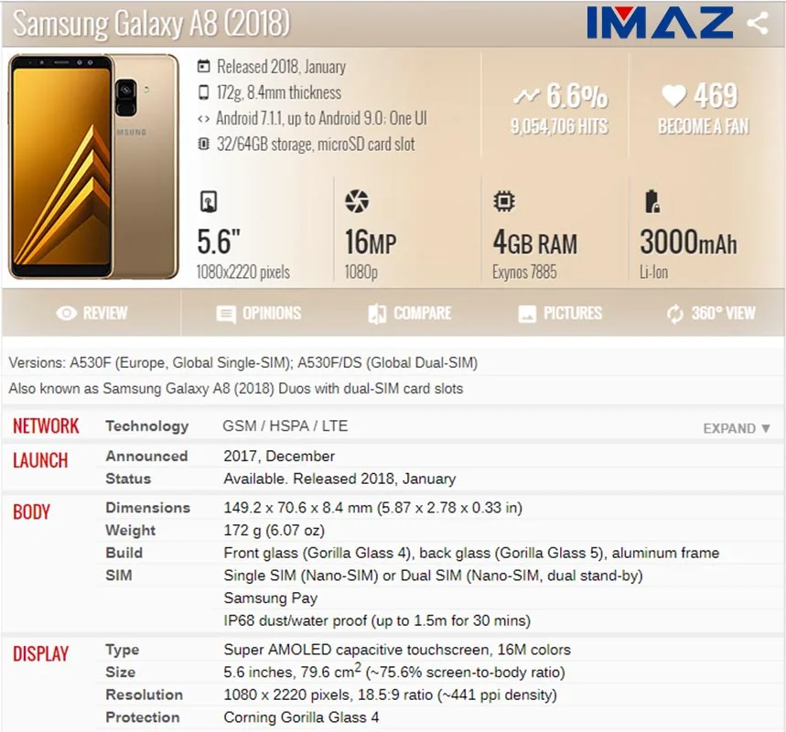Click 'Corning Gorilla Glass 4' protection value
This screenshot has width=786, height=732.
point(301,717)
